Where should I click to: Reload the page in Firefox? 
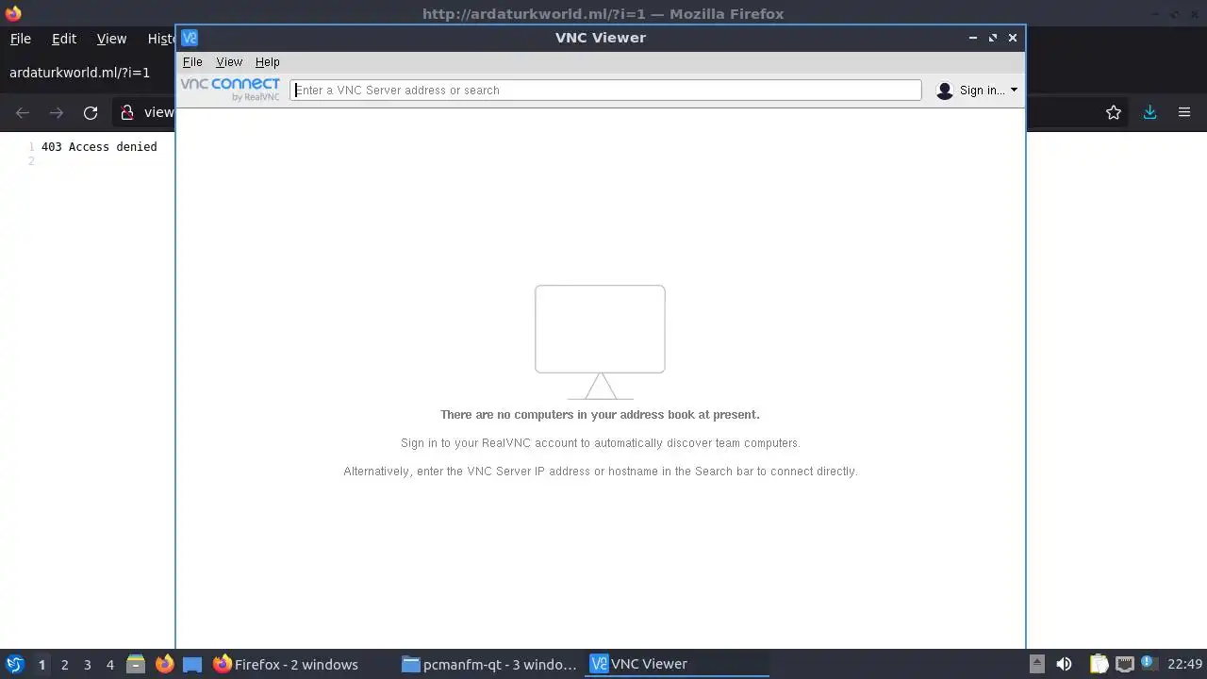(91, 112)
